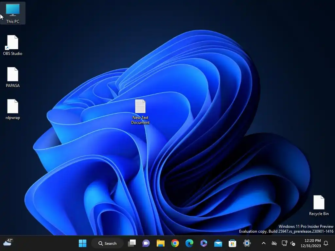Open the Windows Start menu
The height and width of the screenshot is (251, 335).
[x=82, y=243]
